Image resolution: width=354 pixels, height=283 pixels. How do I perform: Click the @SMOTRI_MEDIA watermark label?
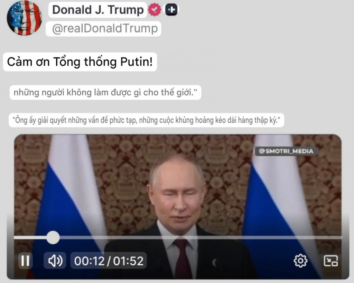(286, 151)
